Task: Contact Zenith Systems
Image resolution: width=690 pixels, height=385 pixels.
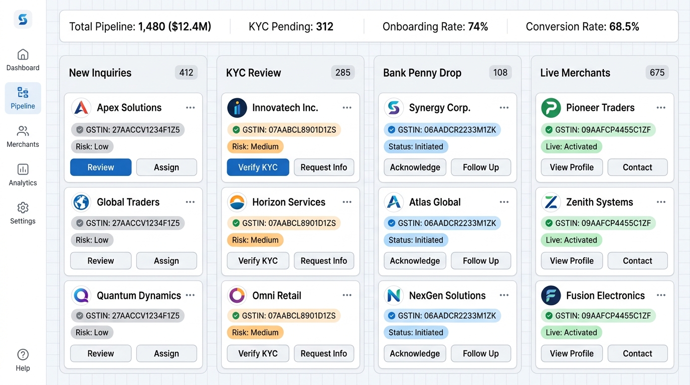Action: coord(637,261)
